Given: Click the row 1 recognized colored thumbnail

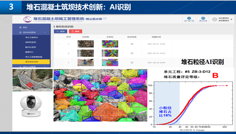Looking at the screenshot, I should 110,44.
